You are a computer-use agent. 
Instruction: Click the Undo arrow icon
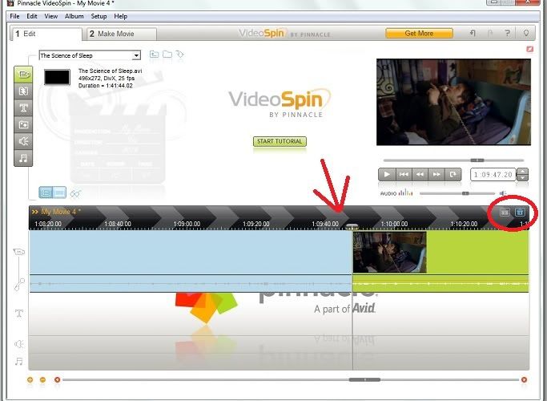[x=474, y=34]
